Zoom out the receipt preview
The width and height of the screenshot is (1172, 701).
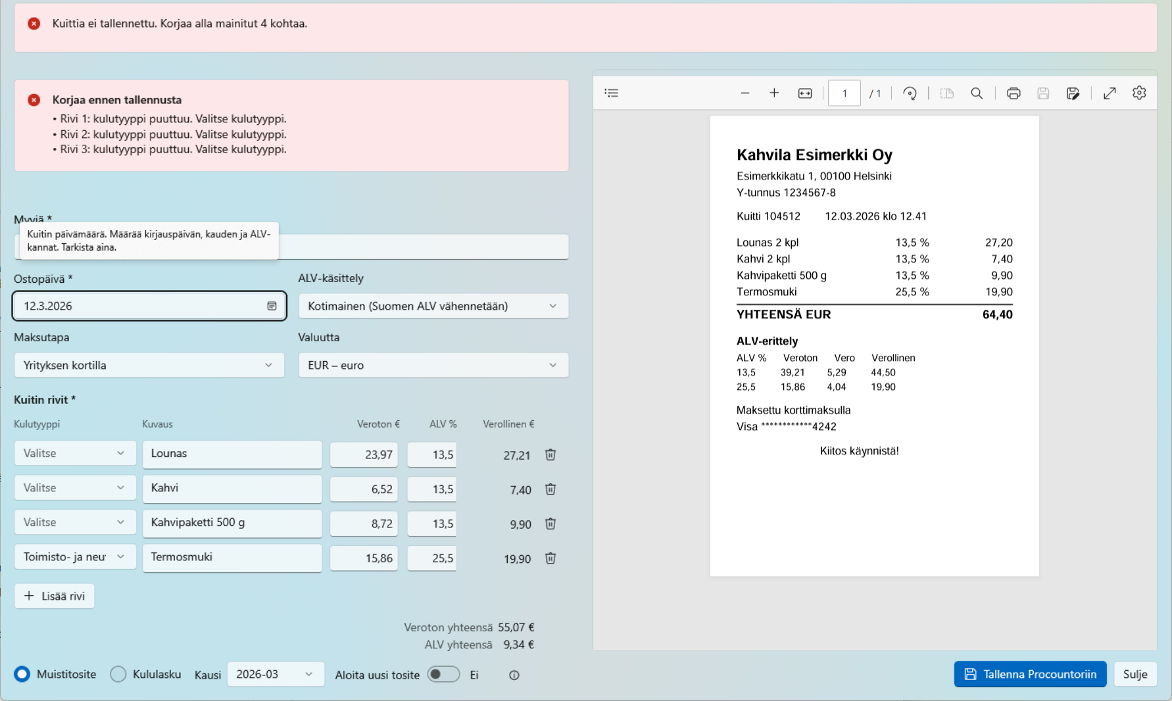click(x=745, y=93)
